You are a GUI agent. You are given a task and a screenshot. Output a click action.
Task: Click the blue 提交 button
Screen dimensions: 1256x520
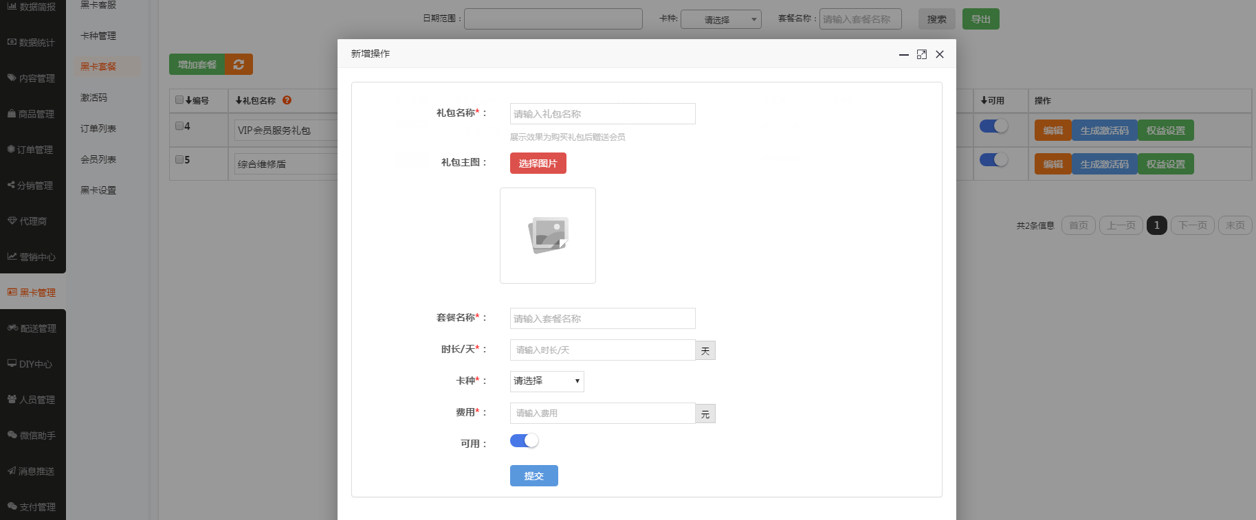point(533,476)
